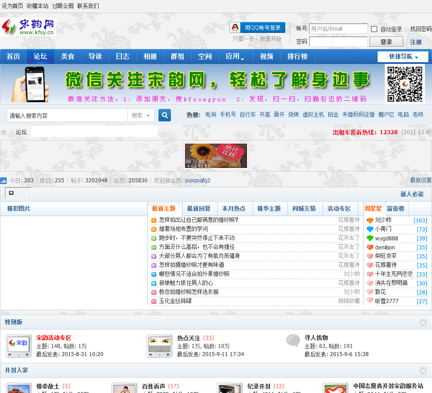This screenshot has width=432, height=393.
Task: Click the 请输入搜索内容 search box
Action: [67, 116]
